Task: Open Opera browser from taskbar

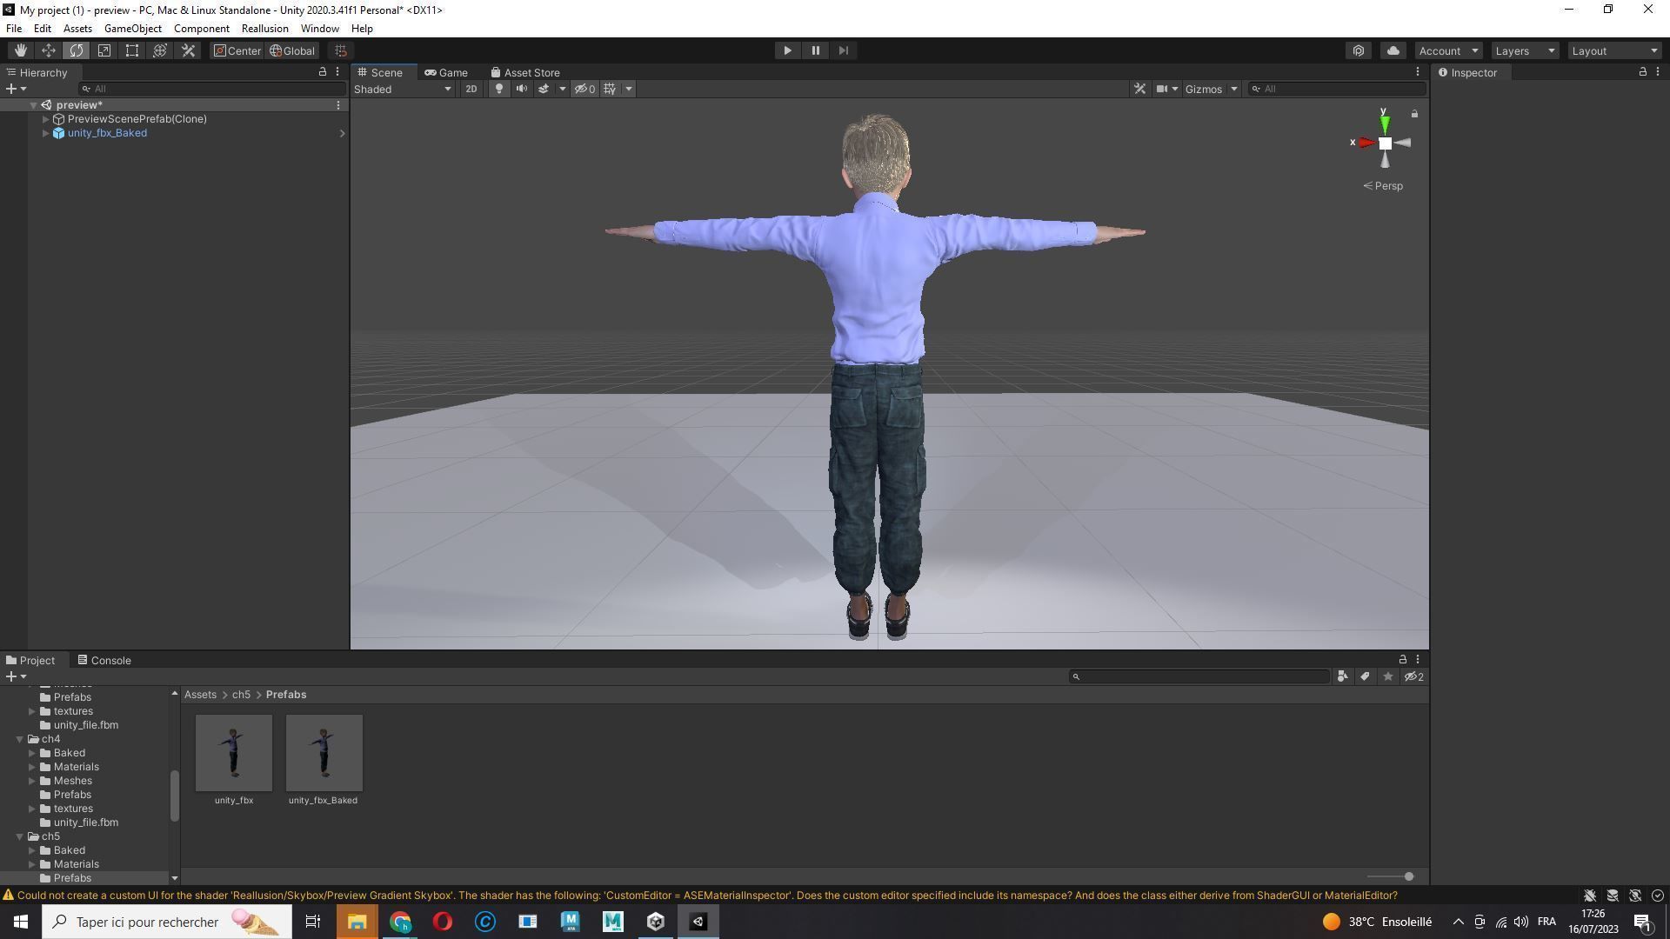Action: coord(442,922)
